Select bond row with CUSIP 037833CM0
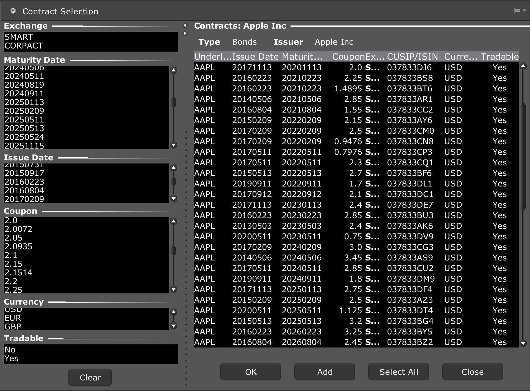The height and width of the screenshot is (391, 530). coord(356,131)
